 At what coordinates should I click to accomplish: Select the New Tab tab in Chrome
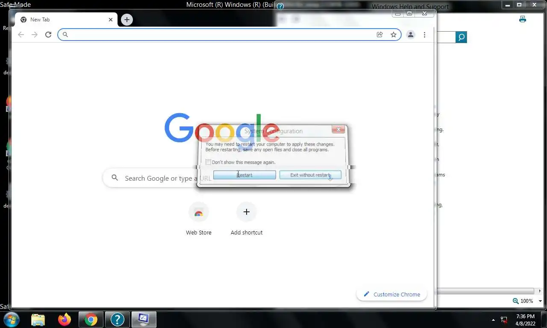(65, 20)
